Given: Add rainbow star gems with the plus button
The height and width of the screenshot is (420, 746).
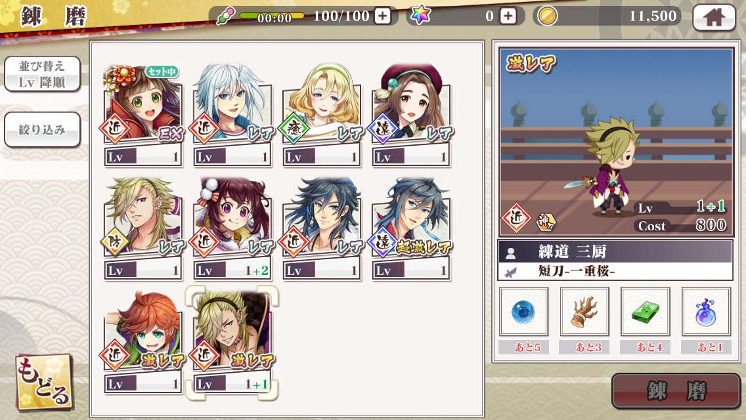Looking at the screenshot, I should (508, 16).
